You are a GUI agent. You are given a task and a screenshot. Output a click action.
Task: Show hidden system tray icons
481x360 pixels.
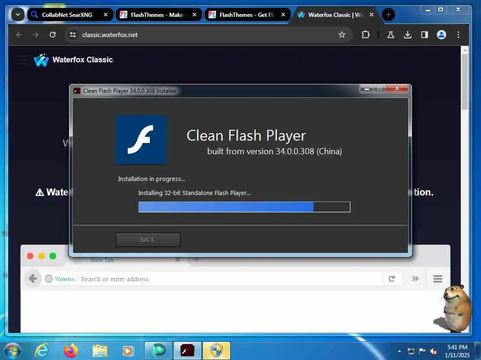399,351
